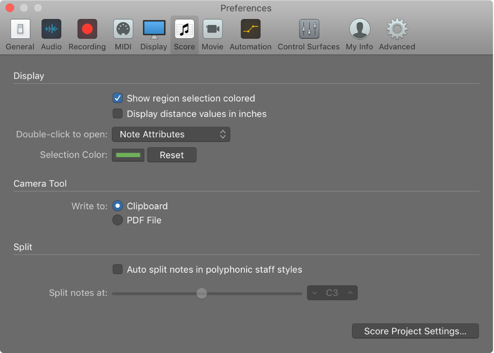Screen dimensions: 494x353
Task: Enable Auto split notes in polyphonic staff styles
Action: click(118, 269)
